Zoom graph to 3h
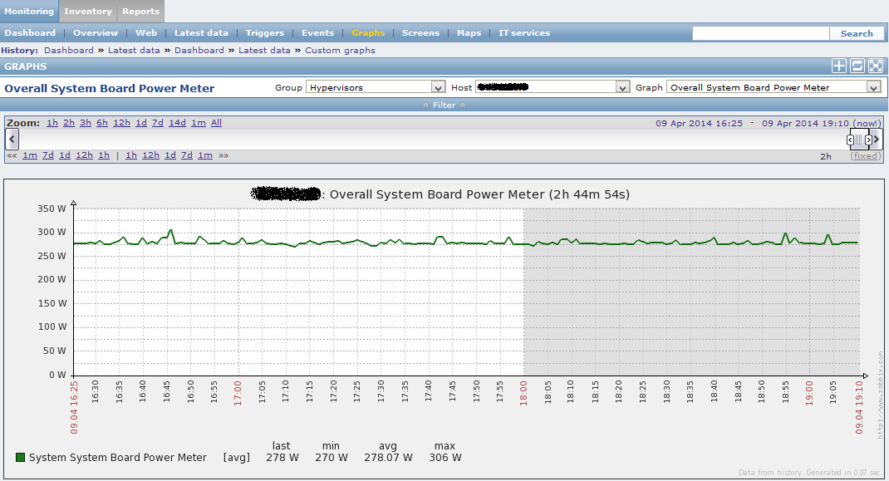The height and width of the screenshot is (481, 889). [x=85, y=122]
